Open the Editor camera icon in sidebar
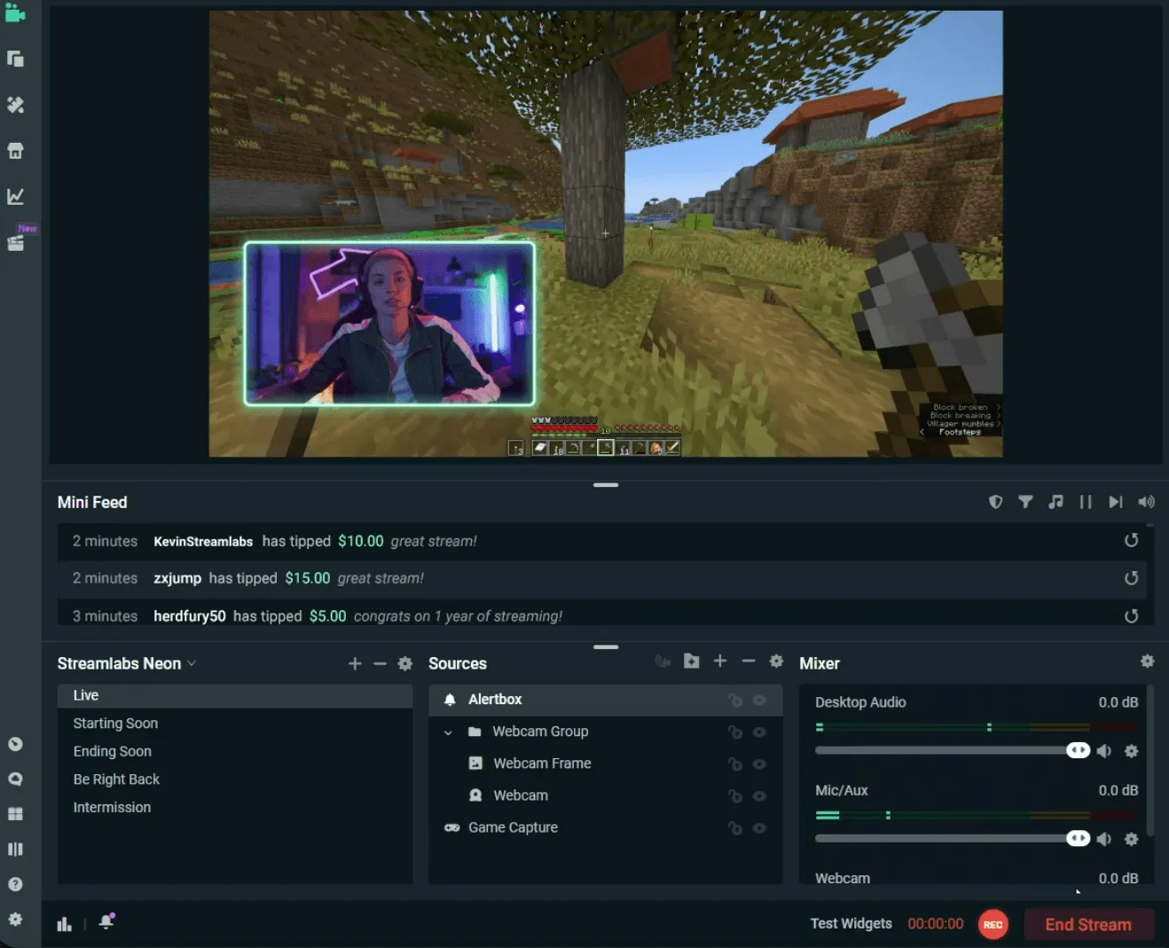The image size is (1169, 948). pos(15,12)
